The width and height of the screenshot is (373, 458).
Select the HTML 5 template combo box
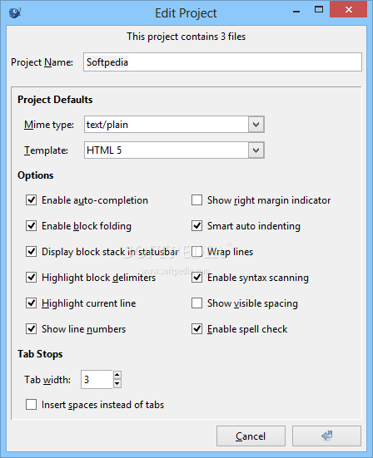[x=174, y=150]
